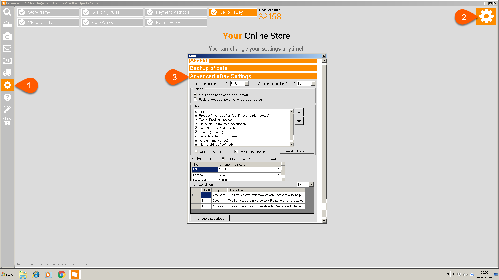Toggle Positive feedback for buyer by default
Screen dimensions: 499x280
pyautogui.click(x=195, y=99)
